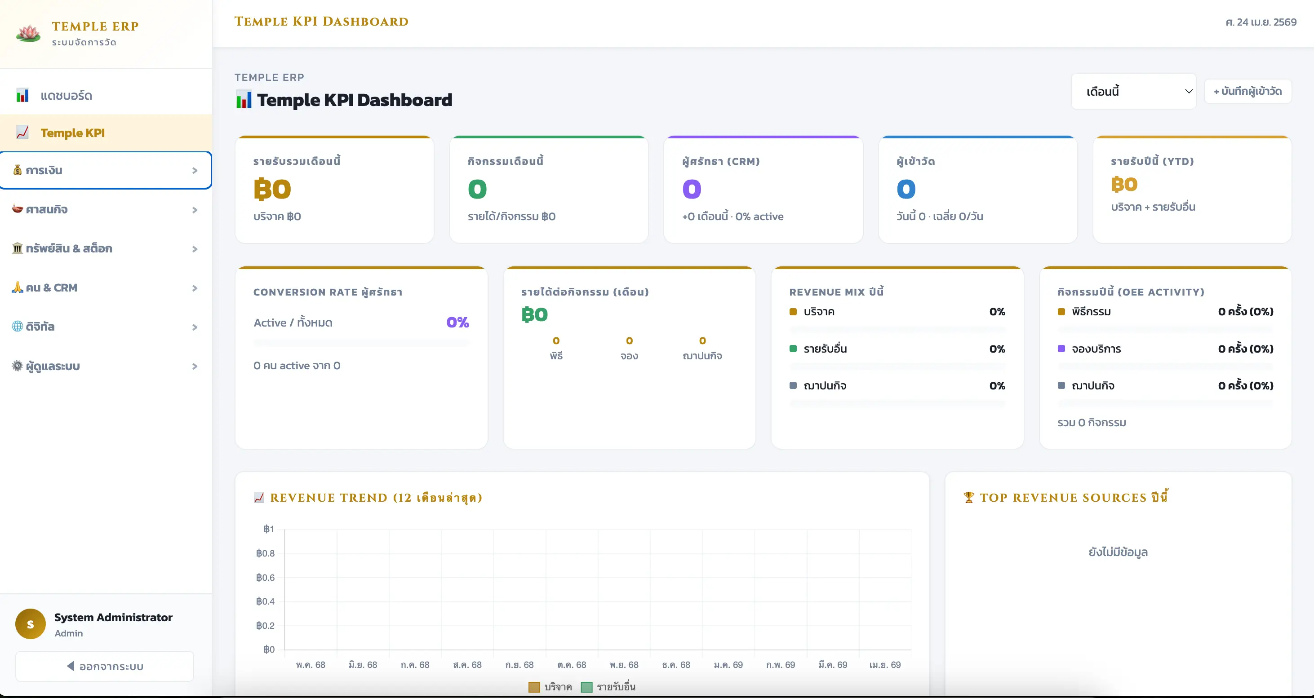
Task: Click the date ศ. 24 เม.ย. 2569
Action: (1261, 22)
